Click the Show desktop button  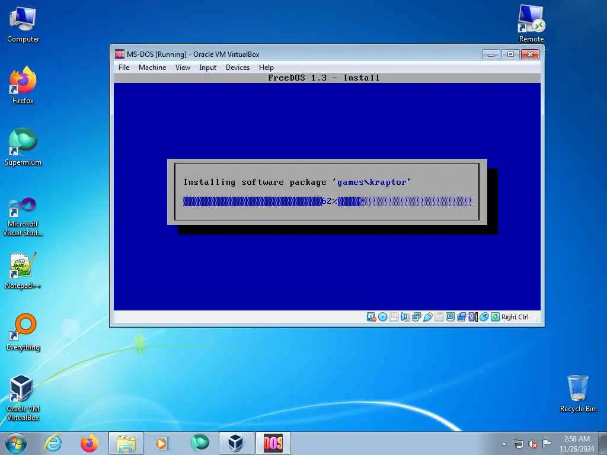603,443
